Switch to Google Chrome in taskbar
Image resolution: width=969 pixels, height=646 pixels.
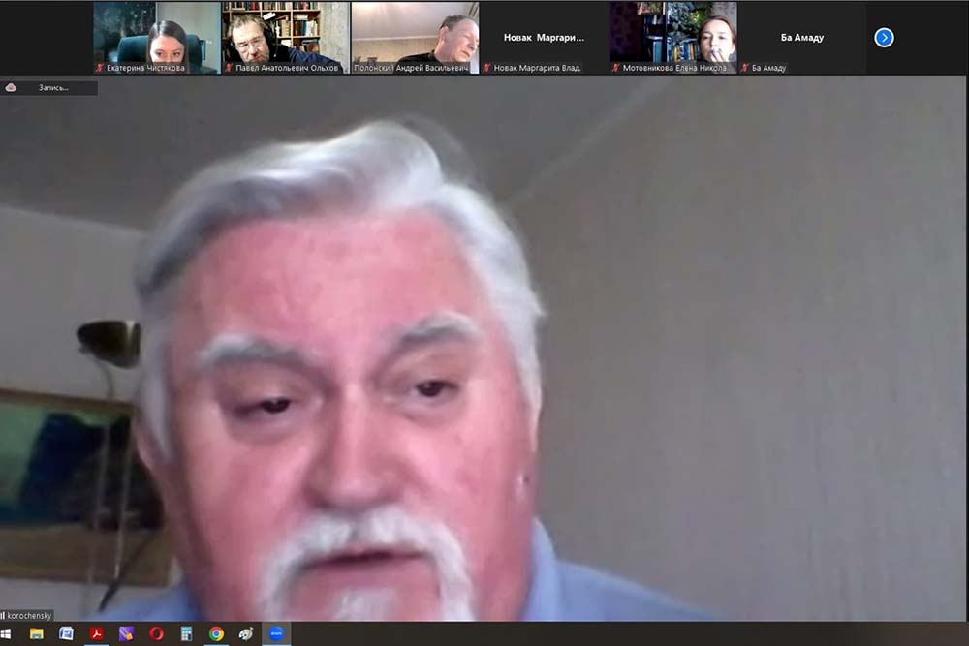[216, 634]
